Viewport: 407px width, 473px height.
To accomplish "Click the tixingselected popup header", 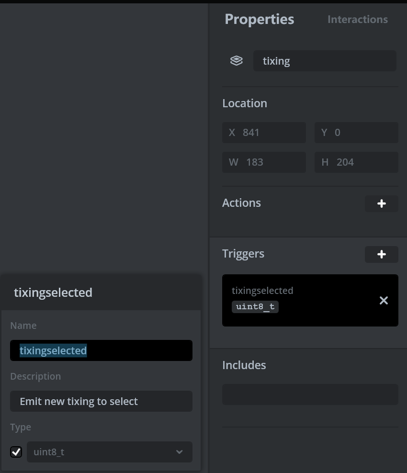I will pos(101,293).
